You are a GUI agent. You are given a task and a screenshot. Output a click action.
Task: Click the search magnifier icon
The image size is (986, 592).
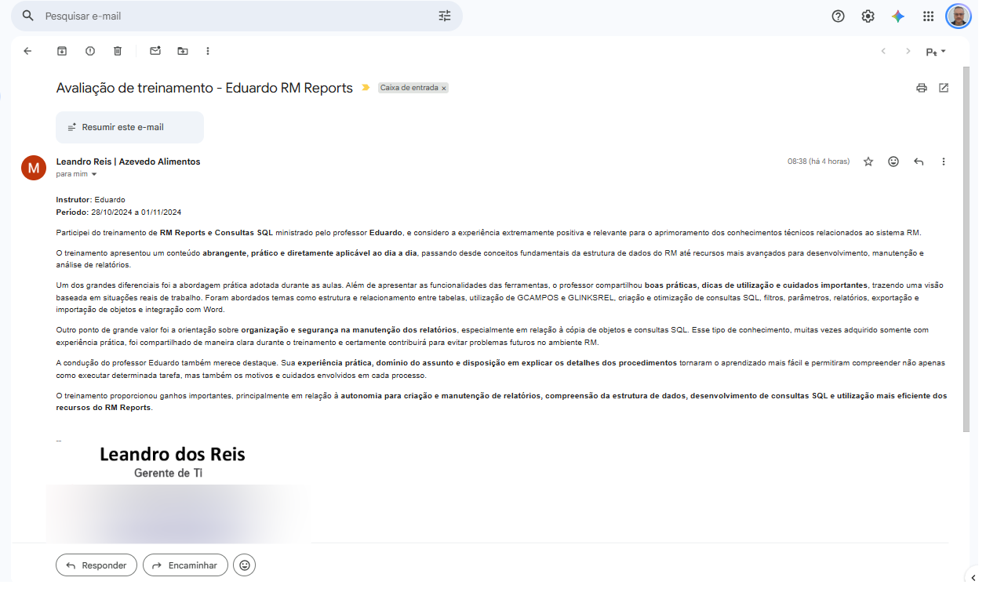(28, 16)
